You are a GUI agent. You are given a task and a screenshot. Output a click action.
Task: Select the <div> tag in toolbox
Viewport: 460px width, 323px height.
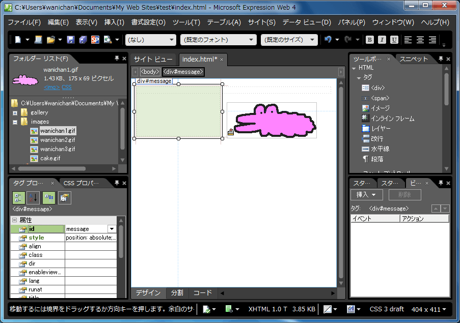coord(373,88)
